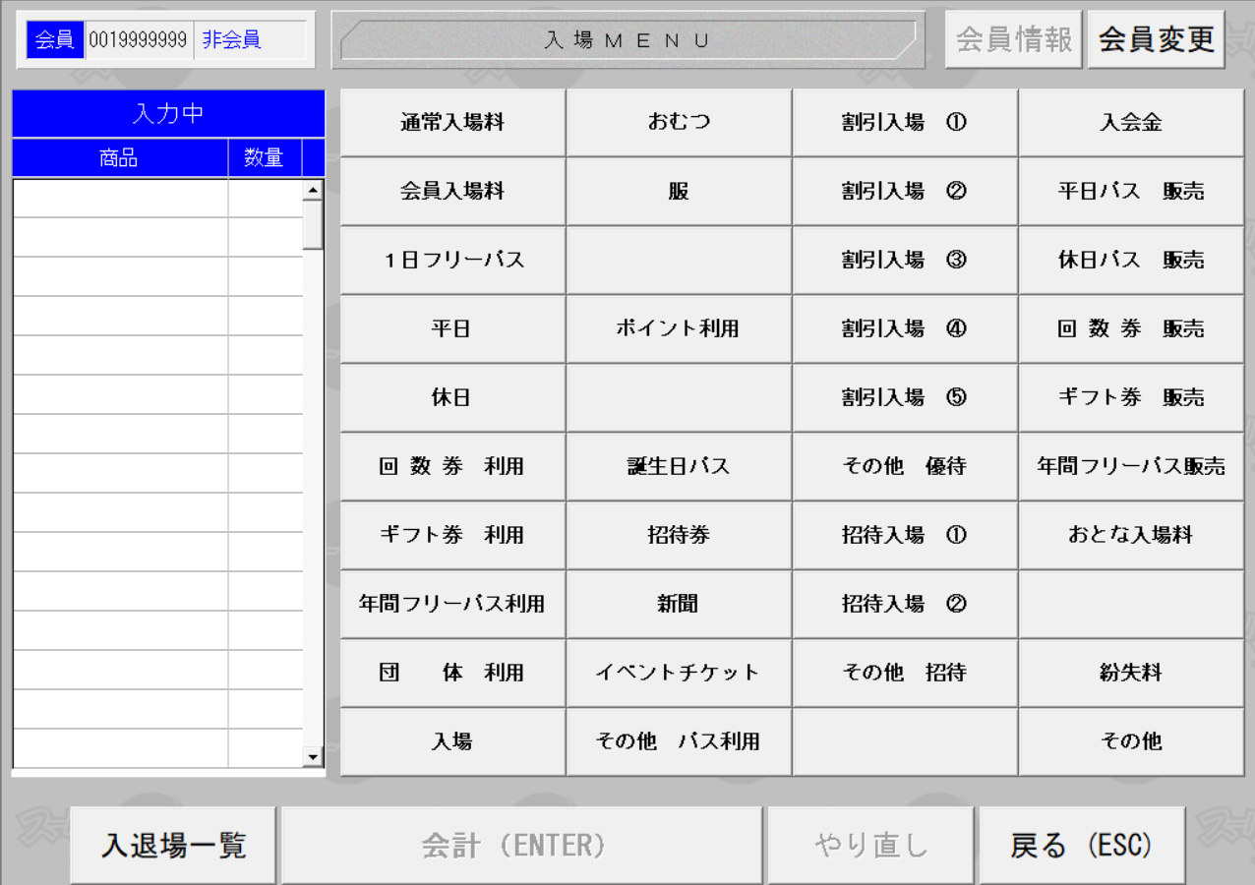Select 紛失料 button
Viewport: 1255px width, 885px height.
(1131, 674)
